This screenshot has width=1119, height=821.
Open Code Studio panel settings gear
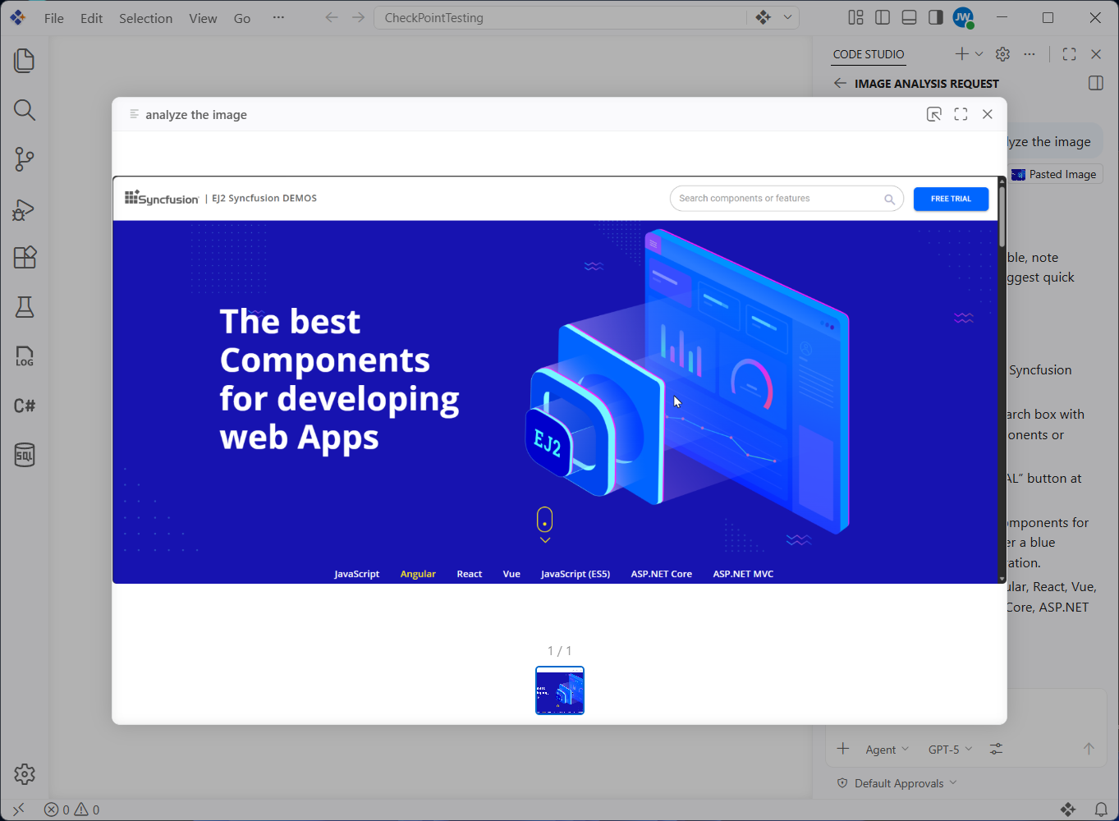(x=1002, y=54)
